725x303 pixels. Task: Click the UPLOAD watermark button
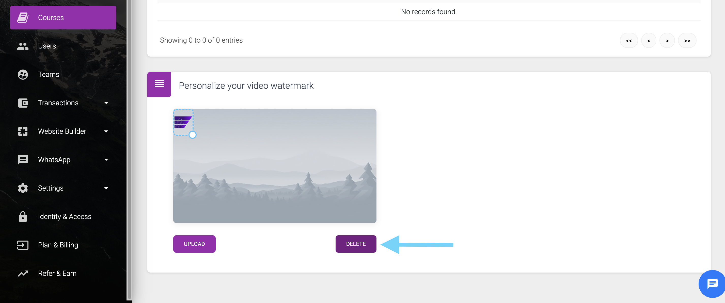click(194, 244)
